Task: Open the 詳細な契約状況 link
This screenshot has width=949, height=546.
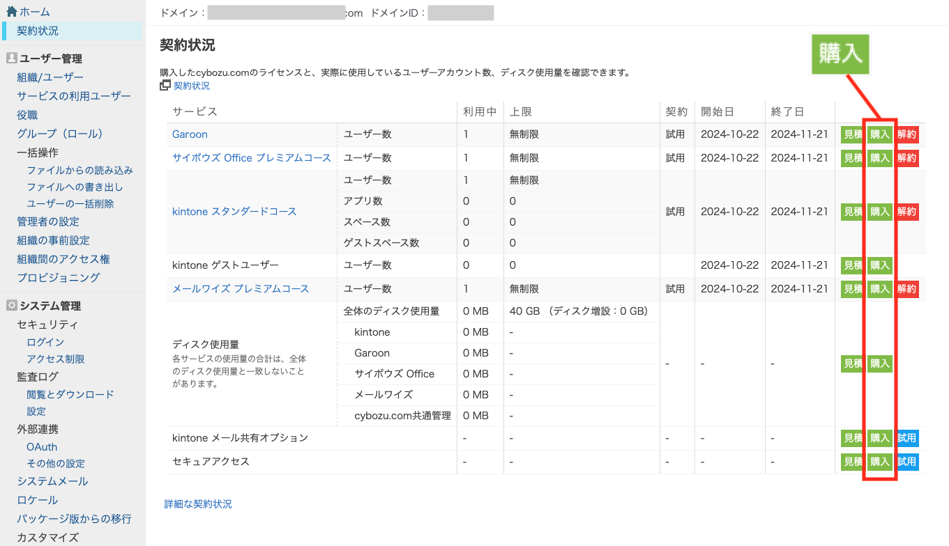Action: click(198, 504)
